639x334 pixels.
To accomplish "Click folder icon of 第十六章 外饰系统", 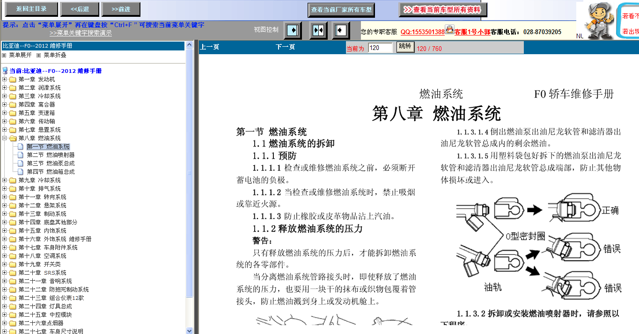I will click(x=13, y=239).
